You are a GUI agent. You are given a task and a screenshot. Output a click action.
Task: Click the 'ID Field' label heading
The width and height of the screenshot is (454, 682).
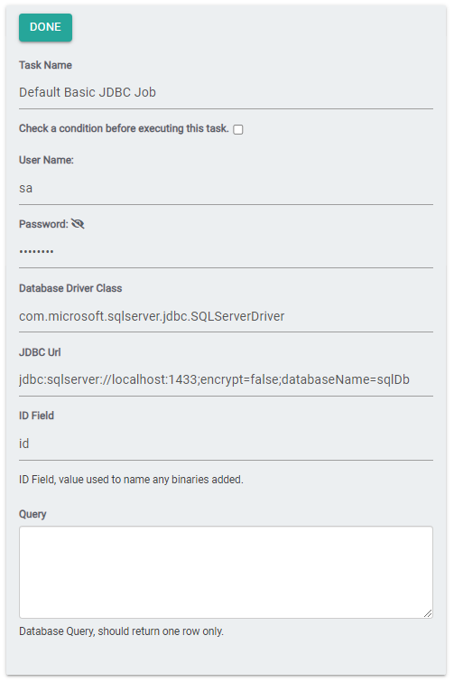click(36, 416)
